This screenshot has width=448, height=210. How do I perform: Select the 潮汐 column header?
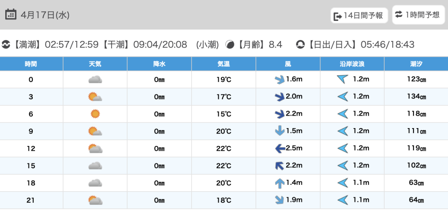[x=416, y=64]
